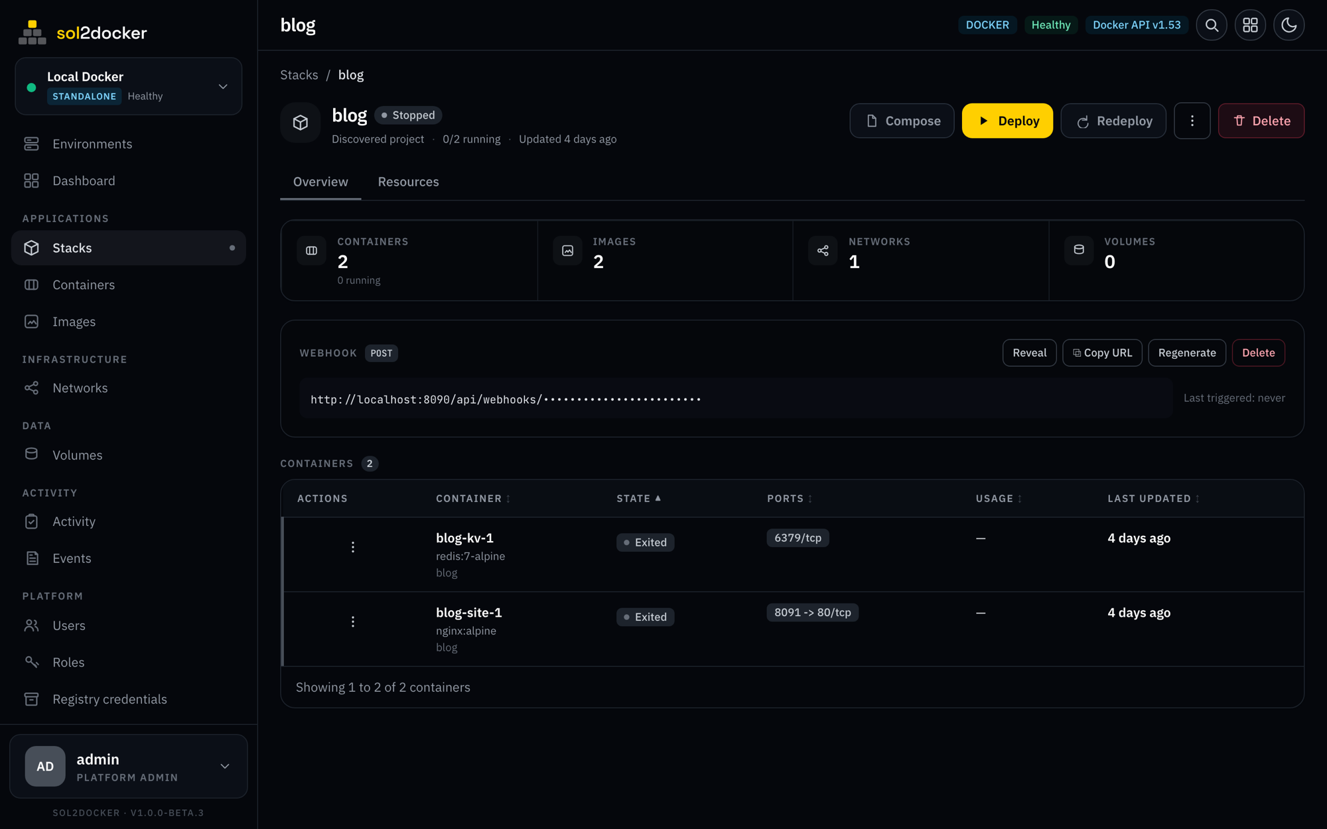This screenshot has width=1327, height=829.
Task: Click the 8091 -> 80/tcp port badge
Action: click(x=812, y=612)
